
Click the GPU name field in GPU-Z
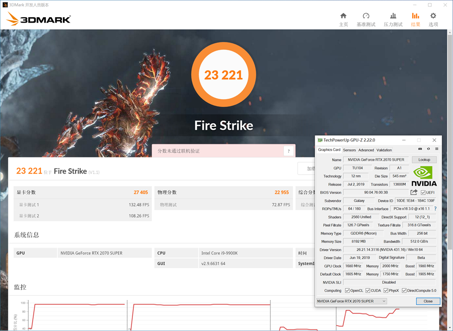[376, 160]
